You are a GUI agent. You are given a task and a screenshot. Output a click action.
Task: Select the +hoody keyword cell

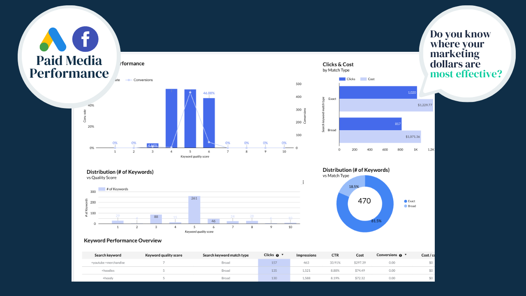coord(108,278)
